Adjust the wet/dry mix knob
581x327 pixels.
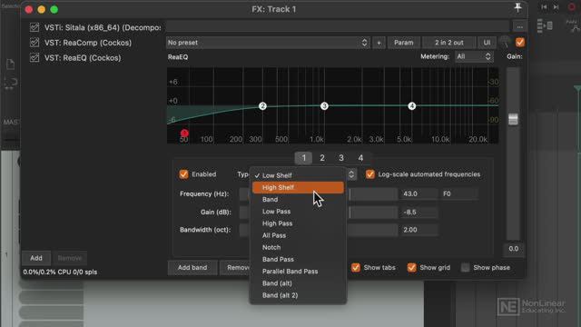point(505,43)
